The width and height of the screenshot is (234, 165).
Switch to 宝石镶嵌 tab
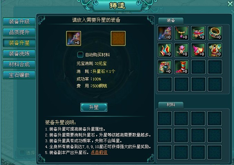pyautogui.click(x=19, y=75)
